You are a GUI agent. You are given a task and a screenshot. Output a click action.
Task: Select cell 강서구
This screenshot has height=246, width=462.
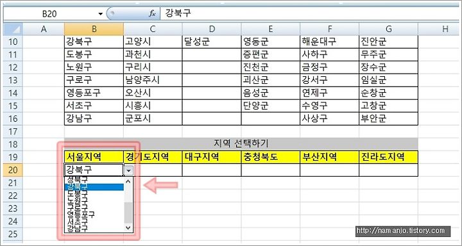coord(330,80)
